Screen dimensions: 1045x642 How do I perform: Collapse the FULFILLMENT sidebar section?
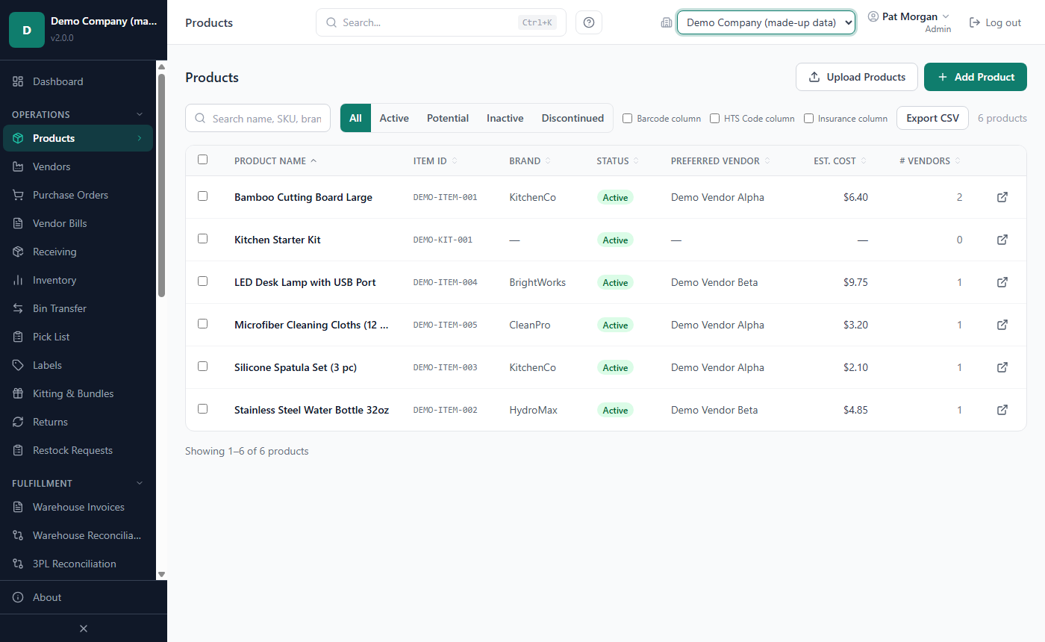coord(78,483)
